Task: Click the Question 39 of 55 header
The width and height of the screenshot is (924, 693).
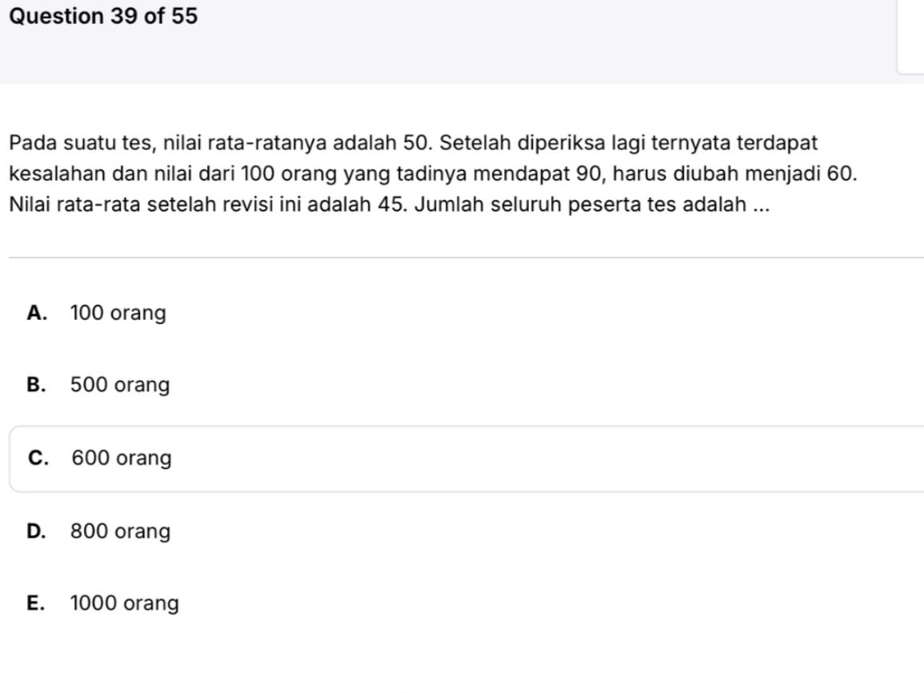Action: click(102, 15)
